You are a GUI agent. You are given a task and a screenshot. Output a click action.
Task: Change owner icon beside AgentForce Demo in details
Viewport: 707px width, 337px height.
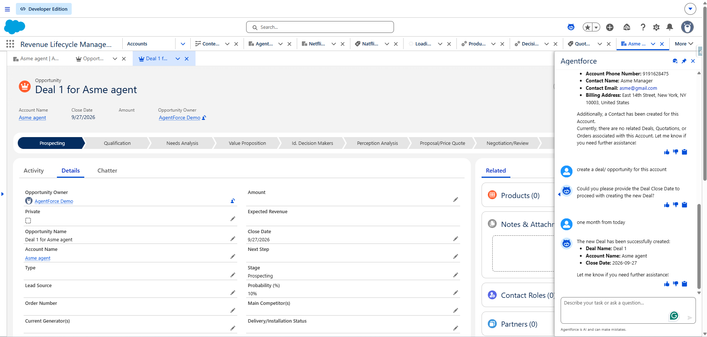233,201
